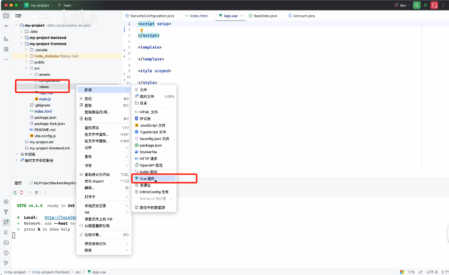Open the Run tool window icon
449x275 pixels.
pos(6,222)
